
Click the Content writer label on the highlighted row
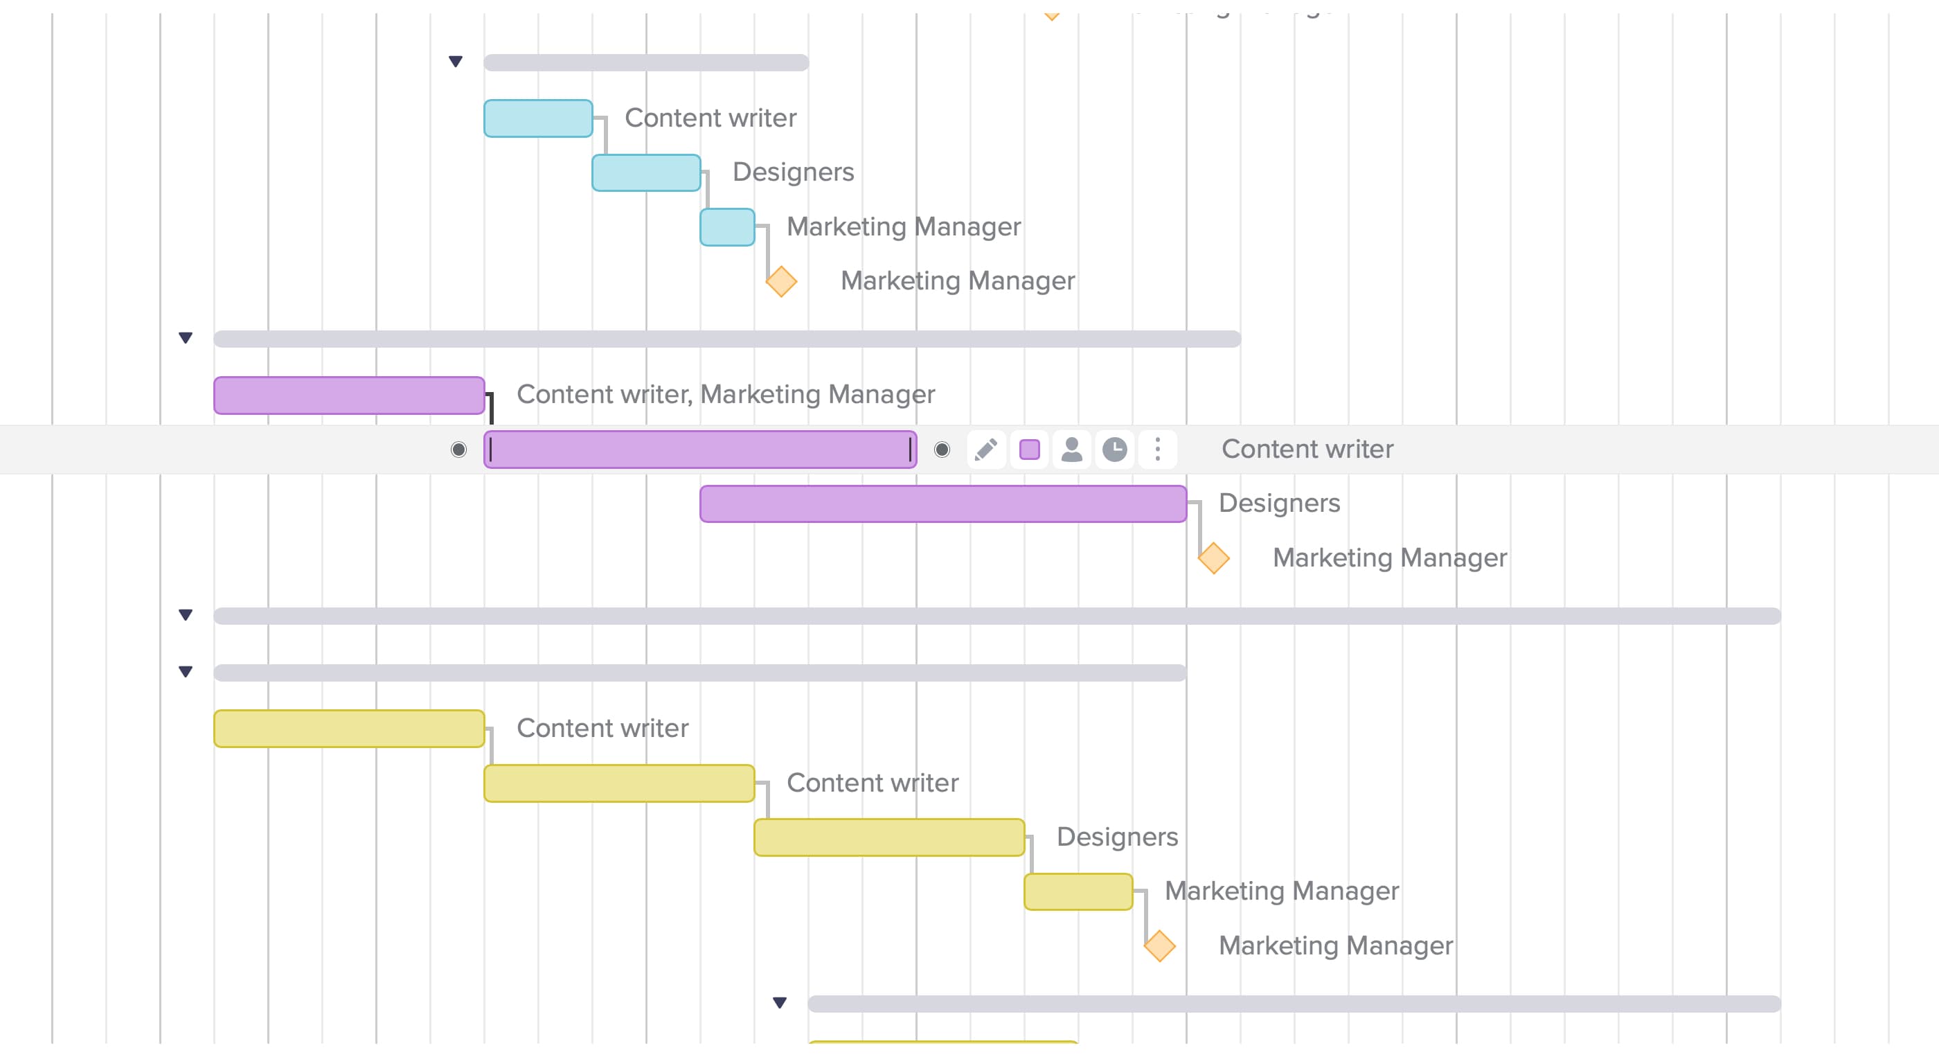(x=1307, y=449)
